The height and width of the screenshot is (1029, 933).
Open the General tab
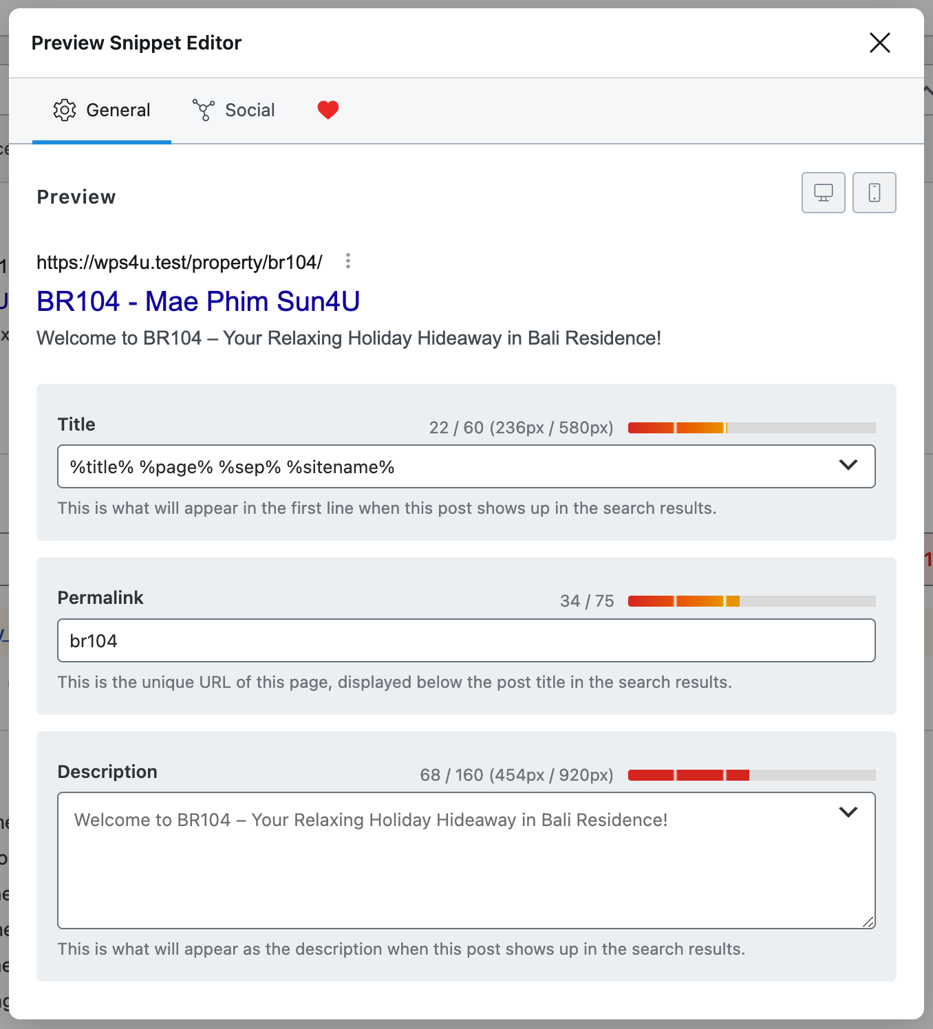tap(102, 110)
